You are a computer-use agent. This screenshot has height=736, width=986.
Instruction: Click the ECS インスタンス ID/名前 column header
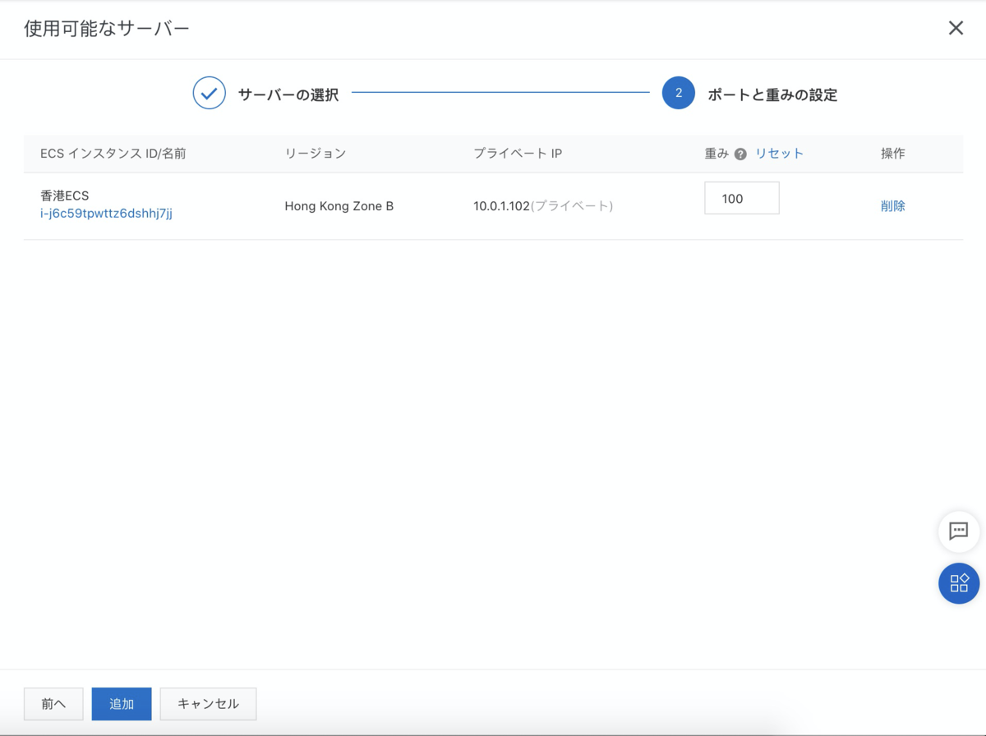pos(113,154)
